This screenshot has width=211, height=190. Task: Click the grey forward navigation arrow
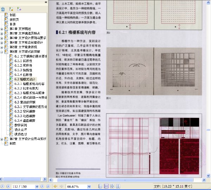62,186
